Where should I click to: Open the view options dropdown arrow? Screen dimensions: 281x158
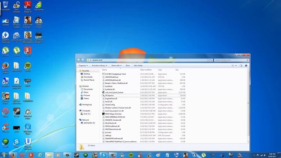pyautogui.click(x=236, y=65)
